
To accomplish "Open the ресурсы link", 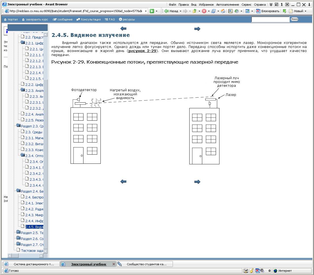I will coord(127,19).
